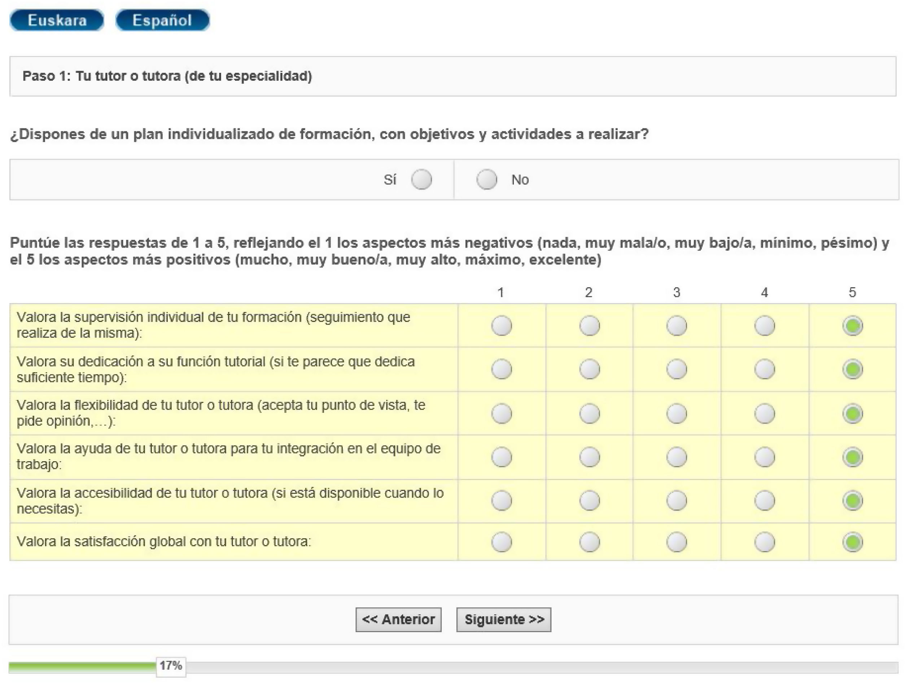This screenshot has width=905, height=683.
Task: Rate accesibilidad de tu tutor as 2
Action: tap(590, 501)
